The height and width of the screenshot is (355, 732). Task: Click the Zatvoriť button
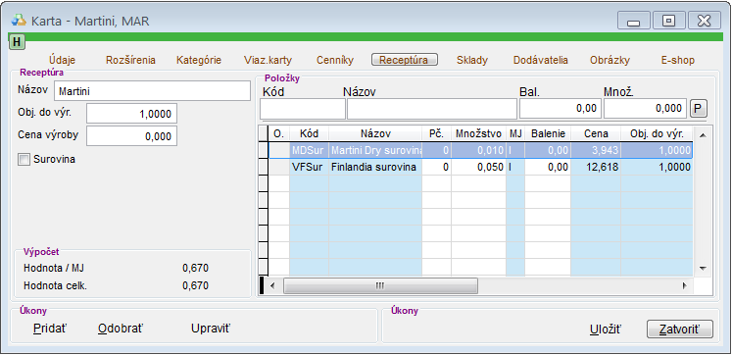click(680, 330)
